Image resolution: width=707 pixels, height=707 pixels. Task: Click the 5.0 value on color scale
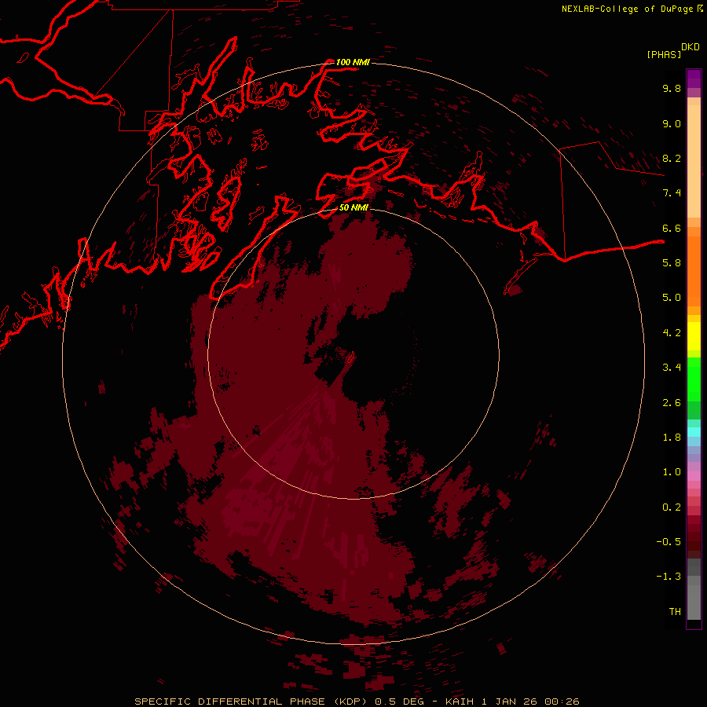click(672, 298)
